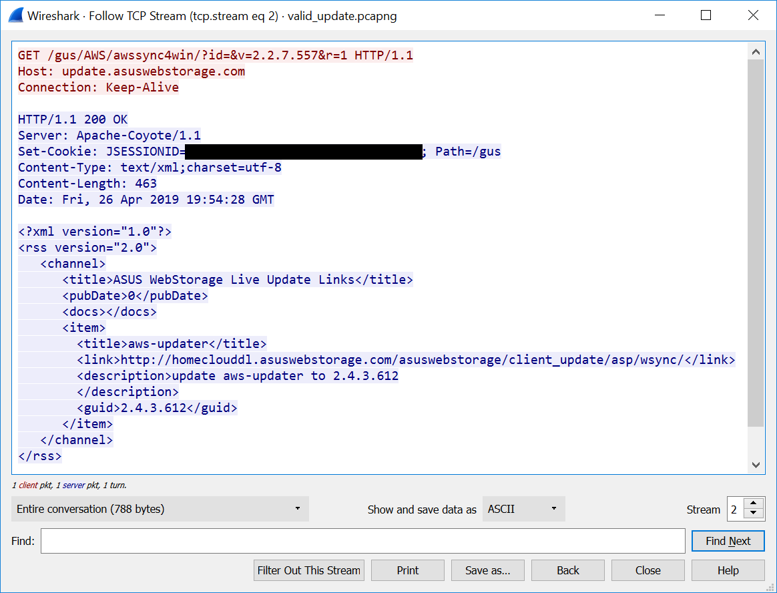Go Back using the Back button
The width and height of the screenshot is (777, 593).
(567, 570)
